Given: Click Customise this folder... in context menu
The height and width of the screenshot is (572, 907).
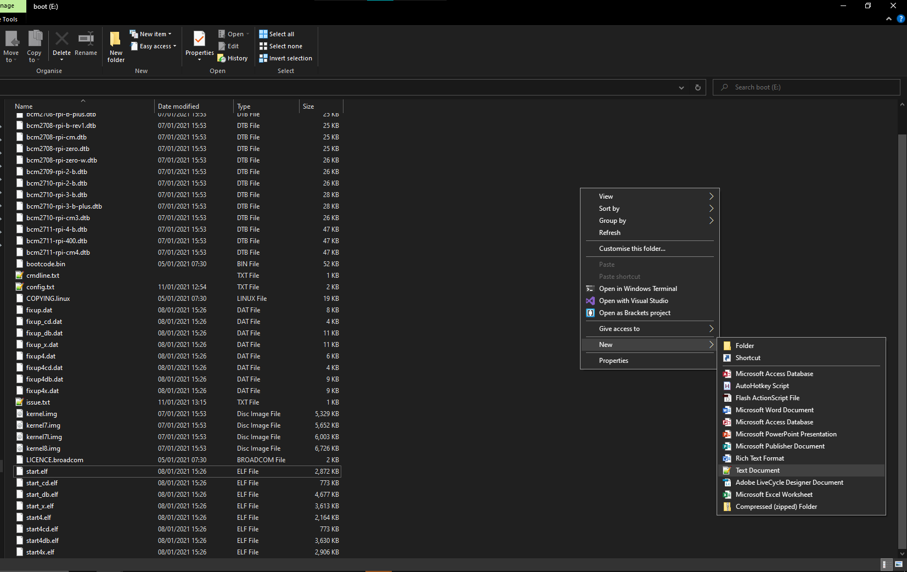Looking at the screenshot, I should (x=649, y=249).
